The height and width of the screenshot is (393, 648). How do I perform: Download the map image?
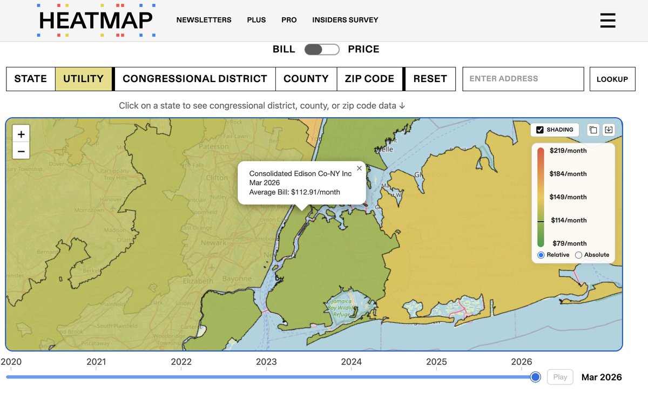click(x=609, y=130)
